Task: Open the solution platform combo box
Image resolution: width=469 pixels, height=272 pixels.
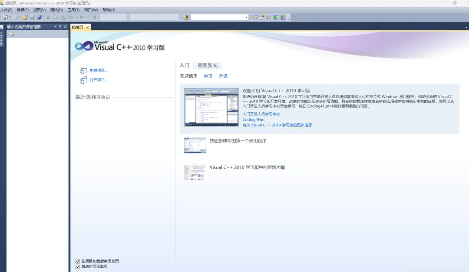Action: coord(155,17)
